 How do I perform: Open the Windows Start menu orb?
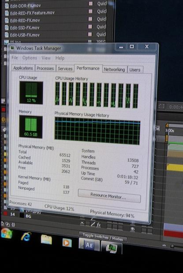coord(7,234)
